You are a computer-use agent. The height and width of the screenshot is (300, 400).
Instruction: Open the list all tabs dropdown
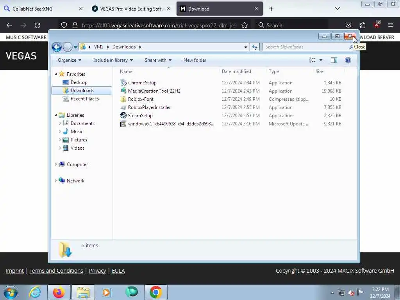[337, 9]
